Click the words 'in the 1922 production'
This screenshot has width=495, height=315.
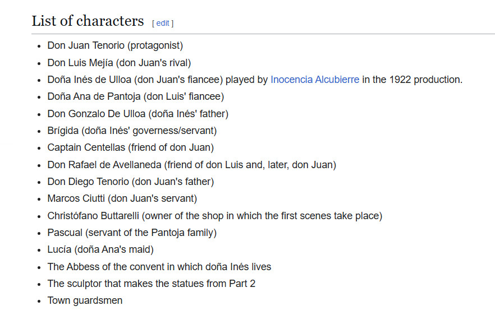click(x=412, y=80)
